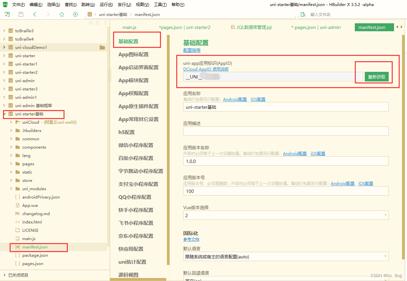Viewport: 407px width, 281px height.
Task: Collapse the uni-starter基础 project
Action: tap(4, 114)
